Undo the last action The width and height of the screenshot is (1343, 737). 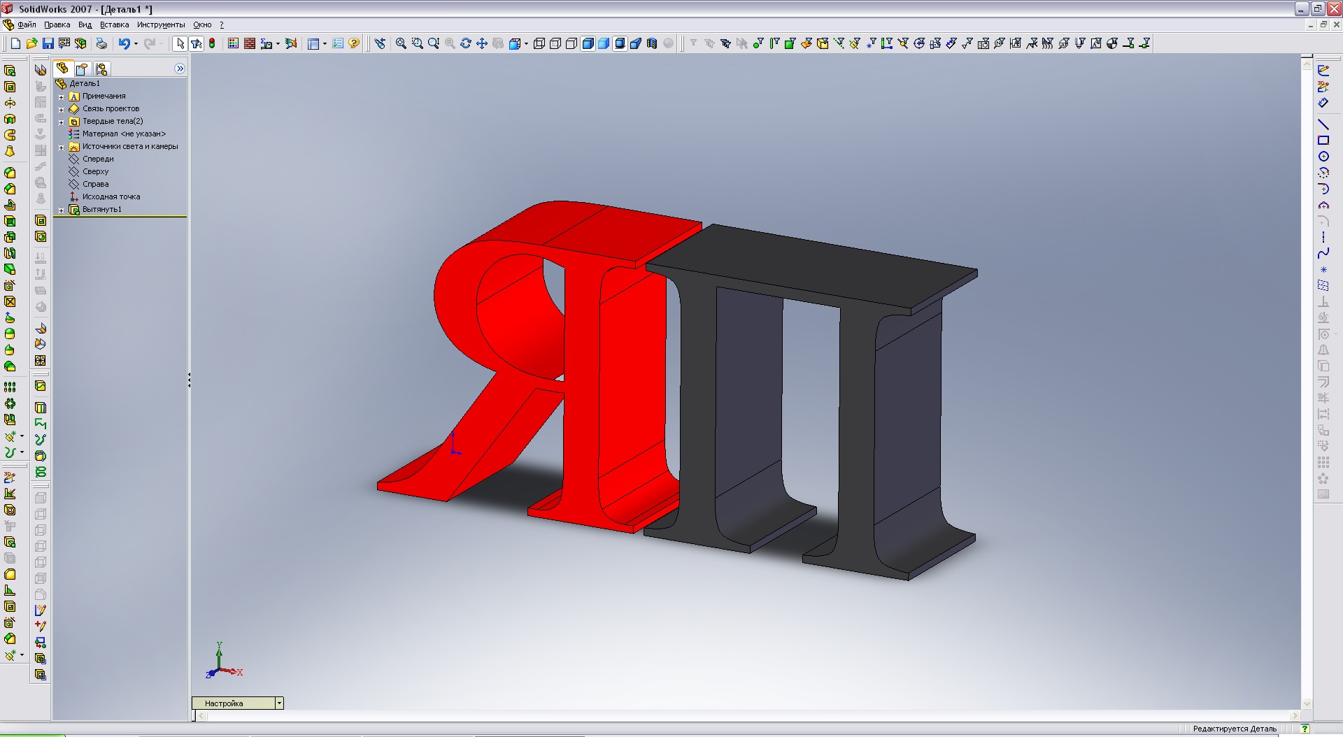pyautogui.click(x=124, y=43)
